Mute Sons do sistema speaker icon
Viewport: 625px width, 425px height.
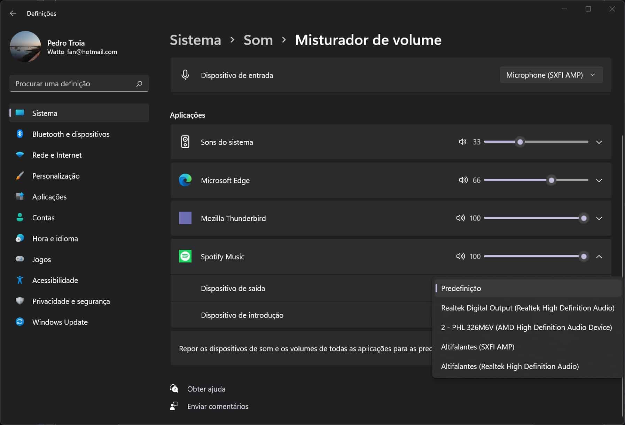pyautogui.click(x=462, y=142)
